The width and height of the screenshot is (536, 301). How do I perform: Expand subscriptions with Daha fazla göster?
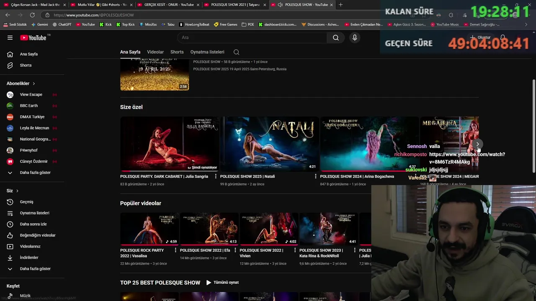[32, 173]
